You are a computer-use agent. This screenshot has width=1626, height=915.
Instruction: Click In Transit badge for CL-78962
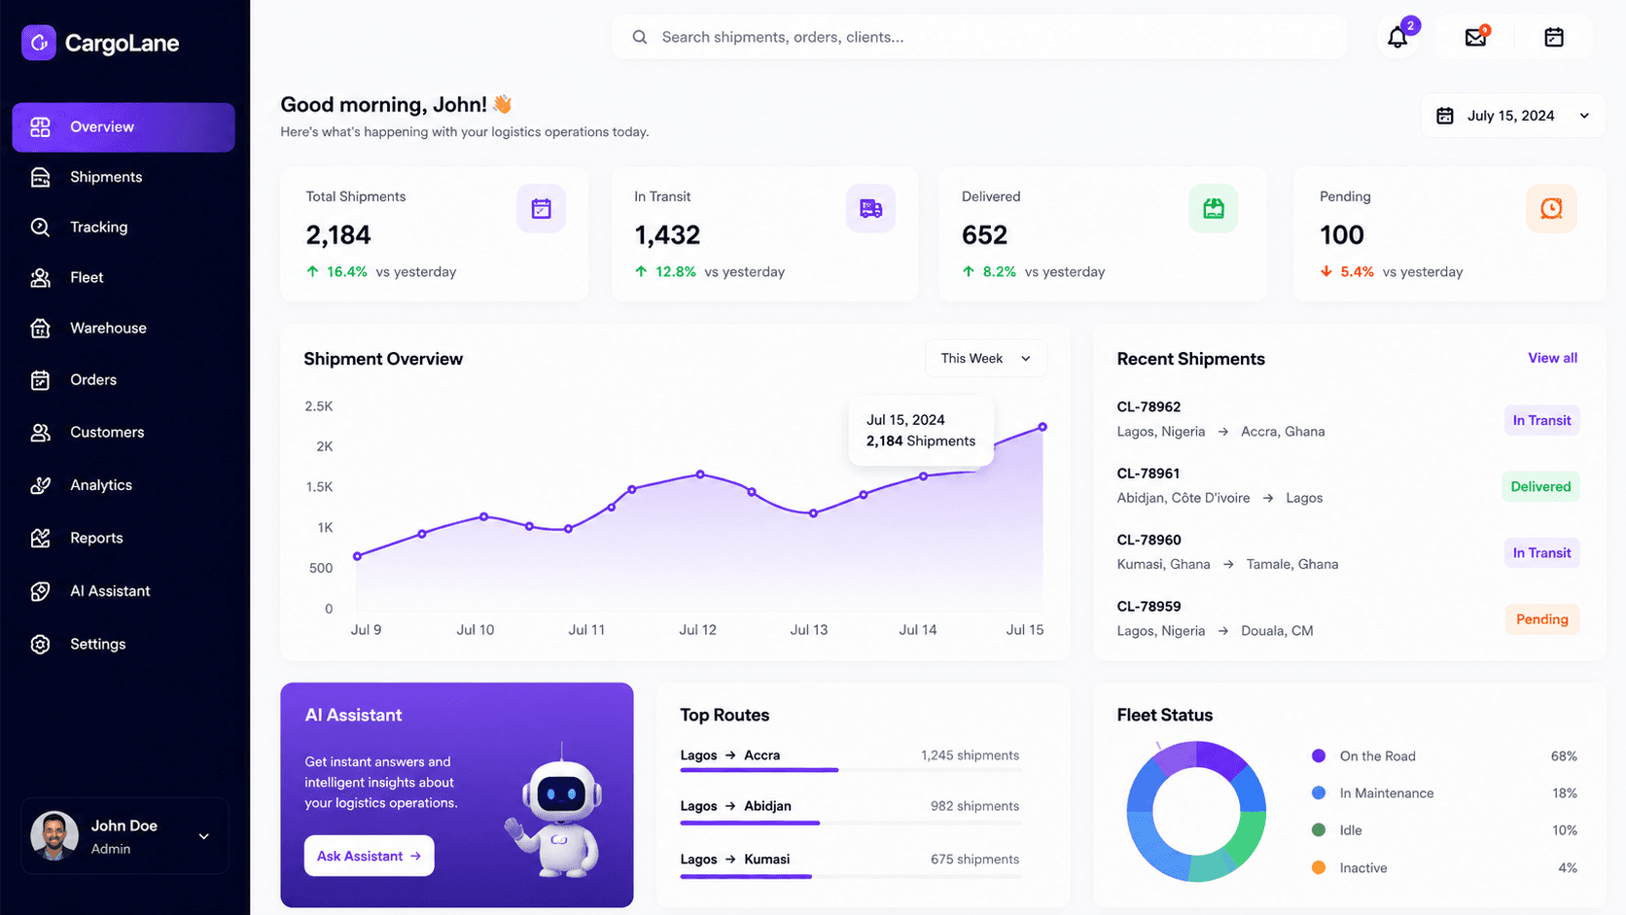click(1541, 420)
